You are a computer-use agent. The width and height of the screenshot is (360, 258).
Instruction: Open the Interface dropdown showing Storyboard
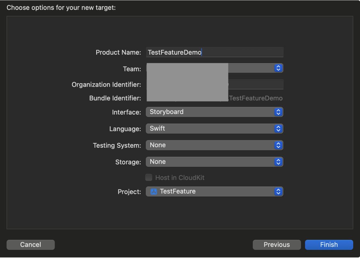tap(209, 112)
